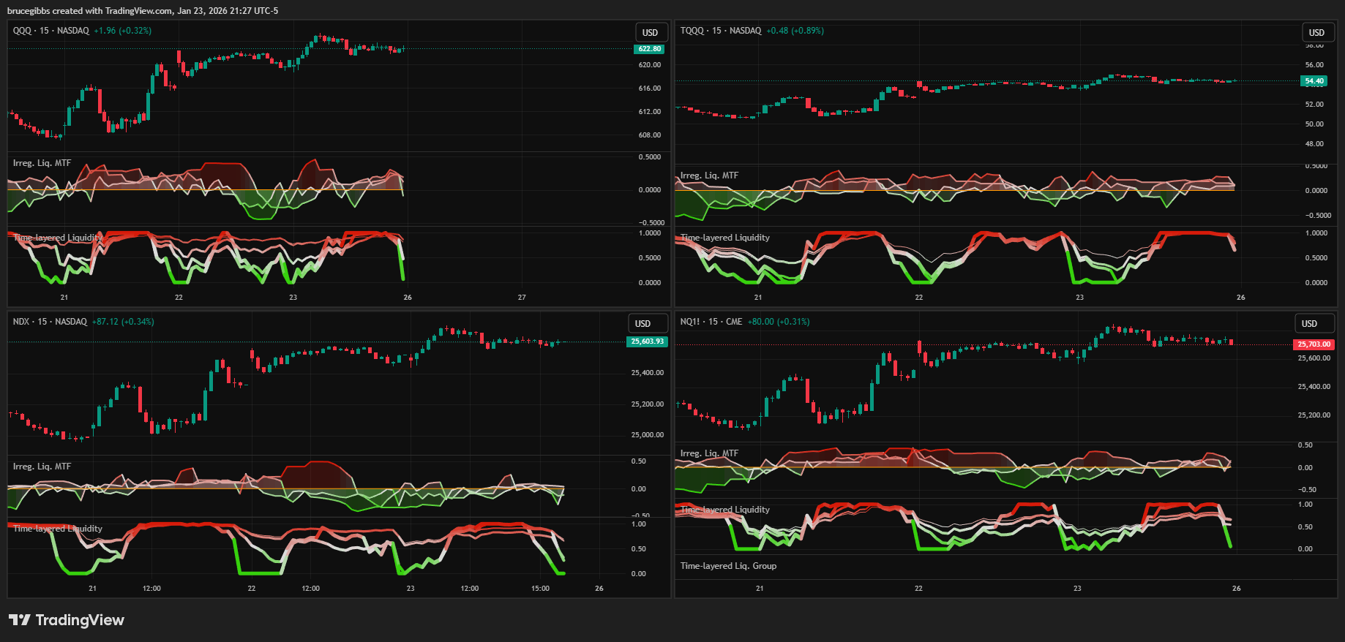Image resolution: width=1345 pixels, height=642 pixels.
Task: Open the USD currency selector on QQQ chart
Action: tap(650, 32)
